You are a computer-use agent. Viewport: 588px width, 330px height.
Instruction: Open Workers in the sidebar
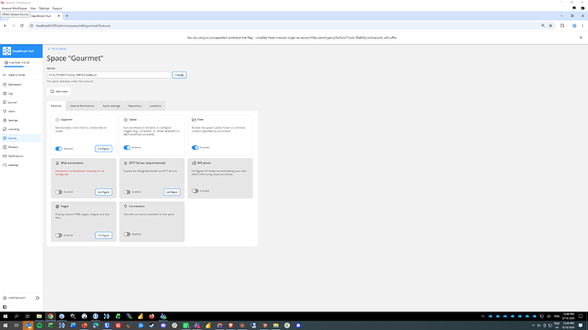[21, 147]
